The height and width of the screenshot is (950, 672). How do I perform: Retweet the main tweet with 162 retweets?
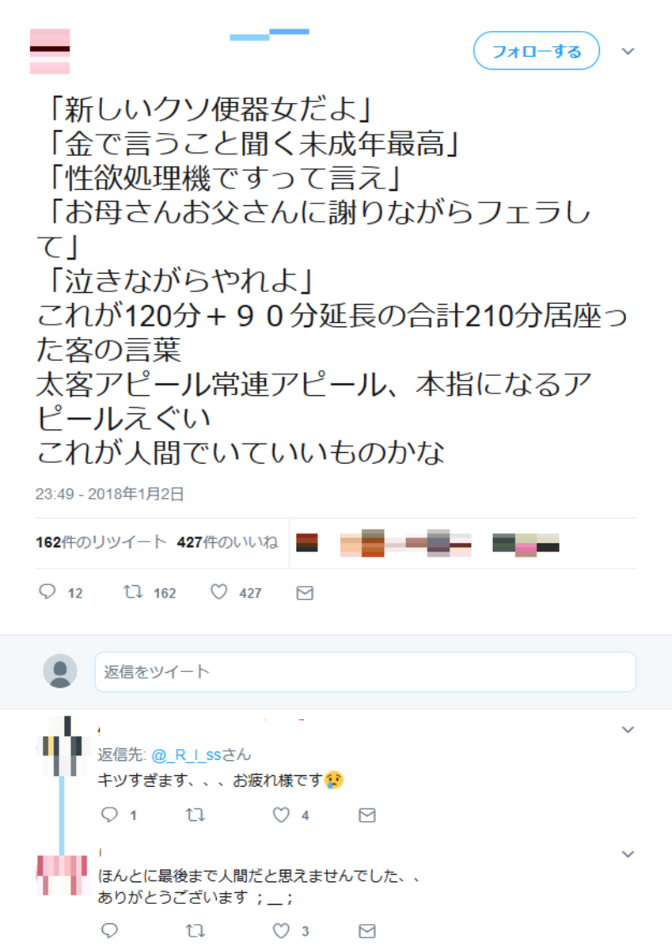[x=134, y=591]
